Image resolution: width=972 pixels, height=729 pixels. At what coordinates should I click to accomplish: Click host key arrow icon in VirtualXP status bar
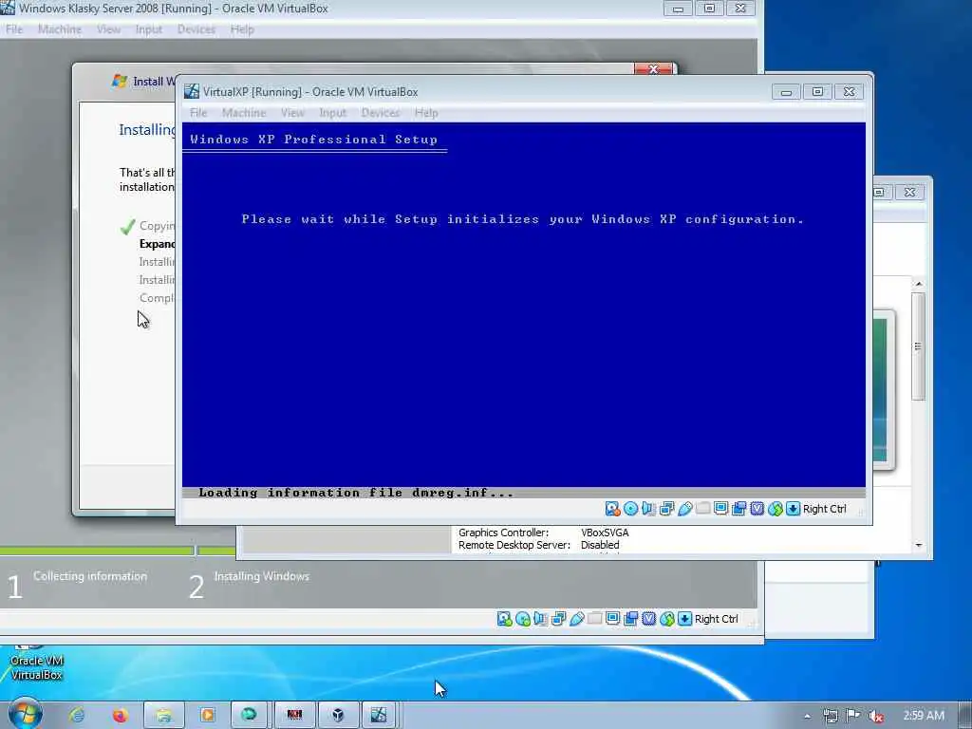coord(793,509)
